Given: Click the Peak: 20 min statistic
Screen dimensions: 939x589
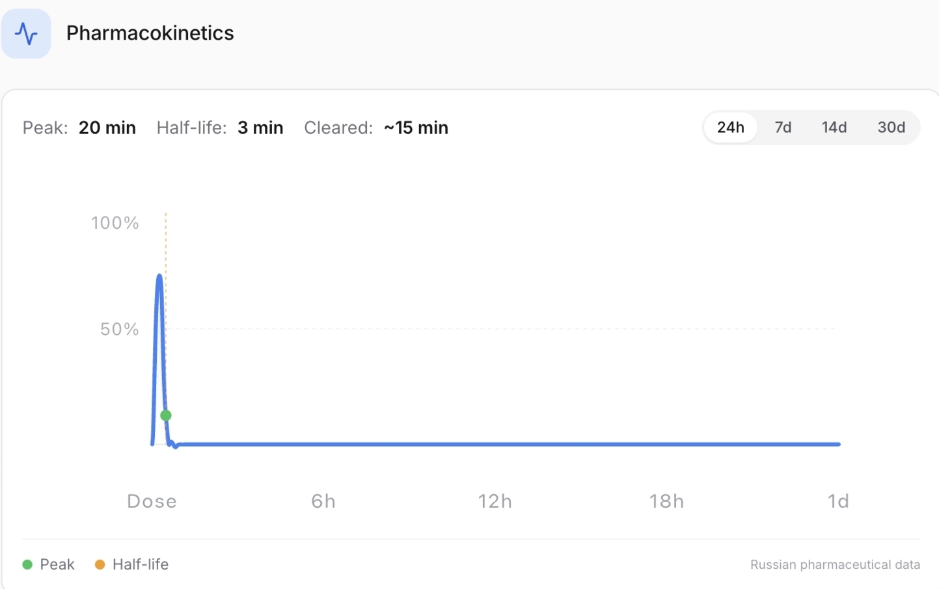Looking at the screenshot, I should tap(79, 127).
